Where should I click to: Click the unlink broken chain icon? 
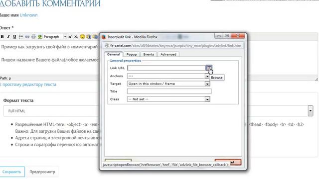click(x=33, y=37)
